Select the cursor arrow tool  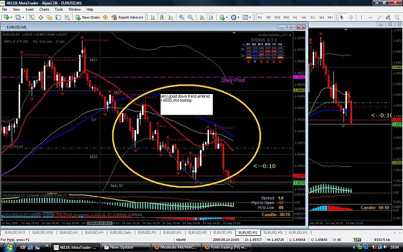tap(342, 17)
